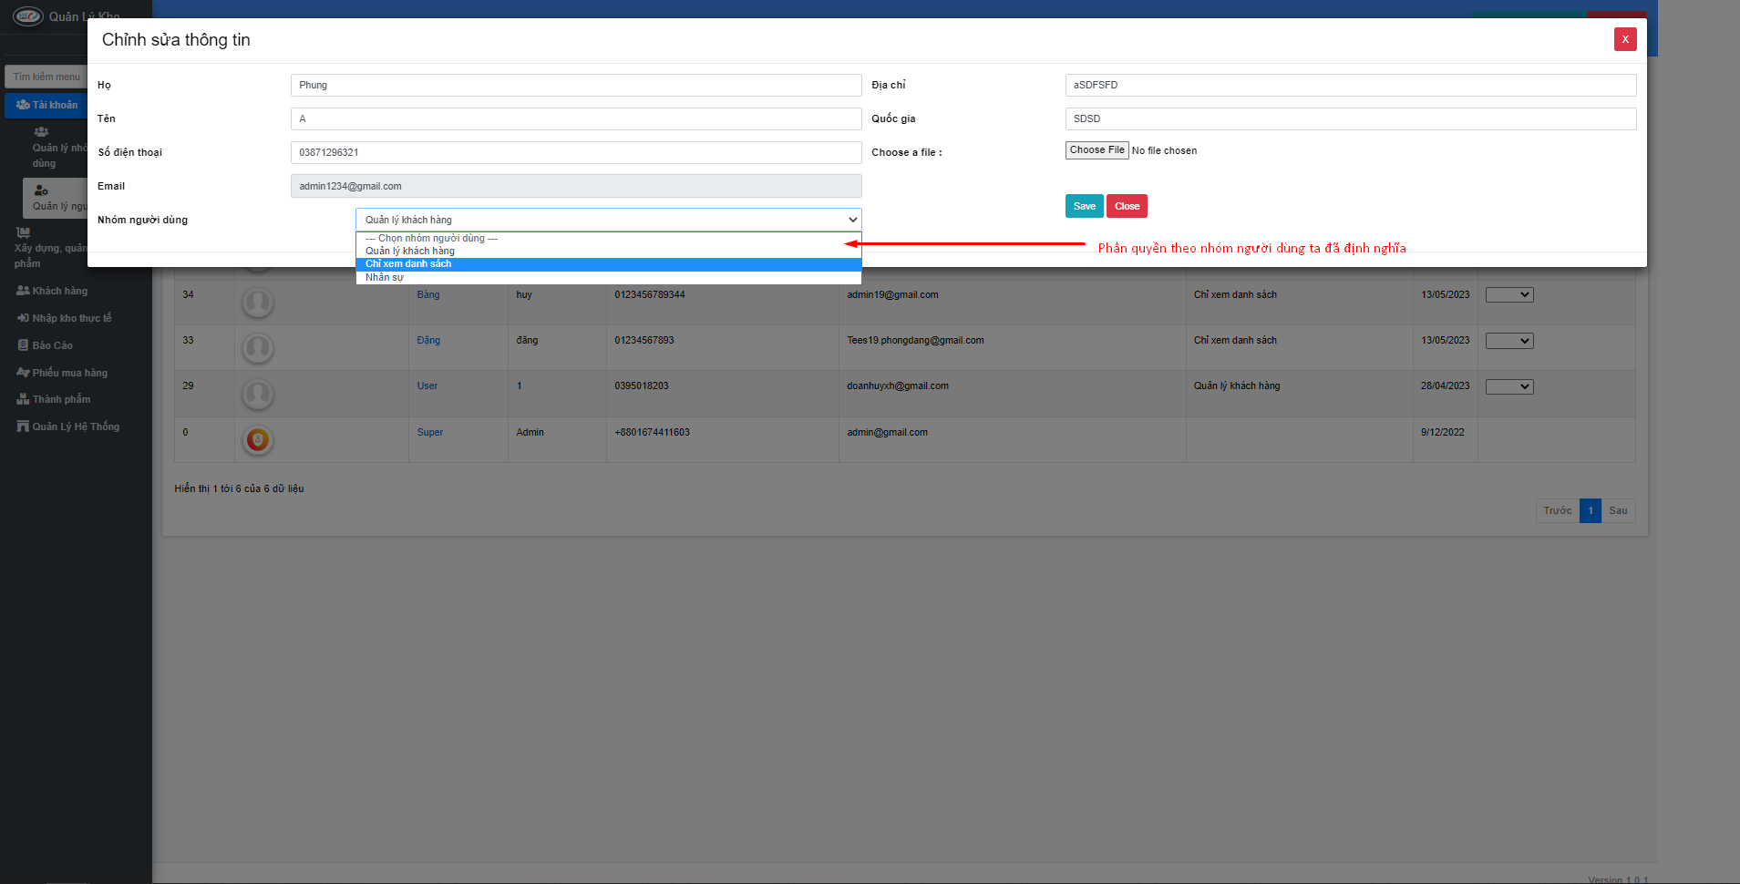Click the Nhập kho thực tế icon

(23, 318)
